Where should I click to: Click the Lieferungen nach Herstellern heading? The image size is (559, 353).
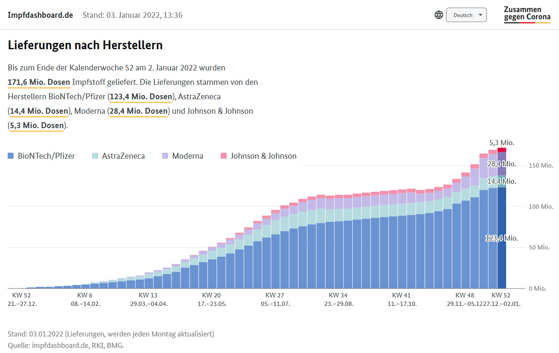pyautogui.click(x=85, y=45)
